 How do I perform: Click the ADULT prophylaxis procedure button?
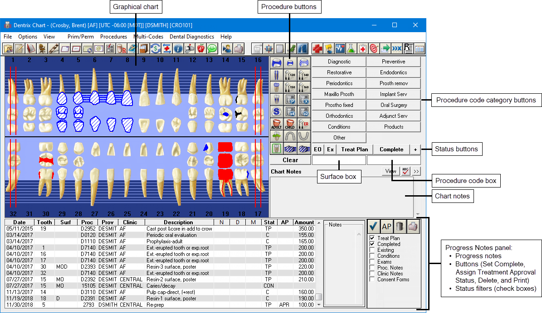pyautogui.click(x=277, y=124)
